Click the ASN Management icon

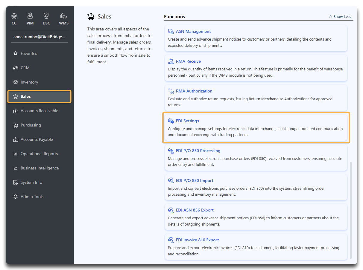(x=171, y=31)
